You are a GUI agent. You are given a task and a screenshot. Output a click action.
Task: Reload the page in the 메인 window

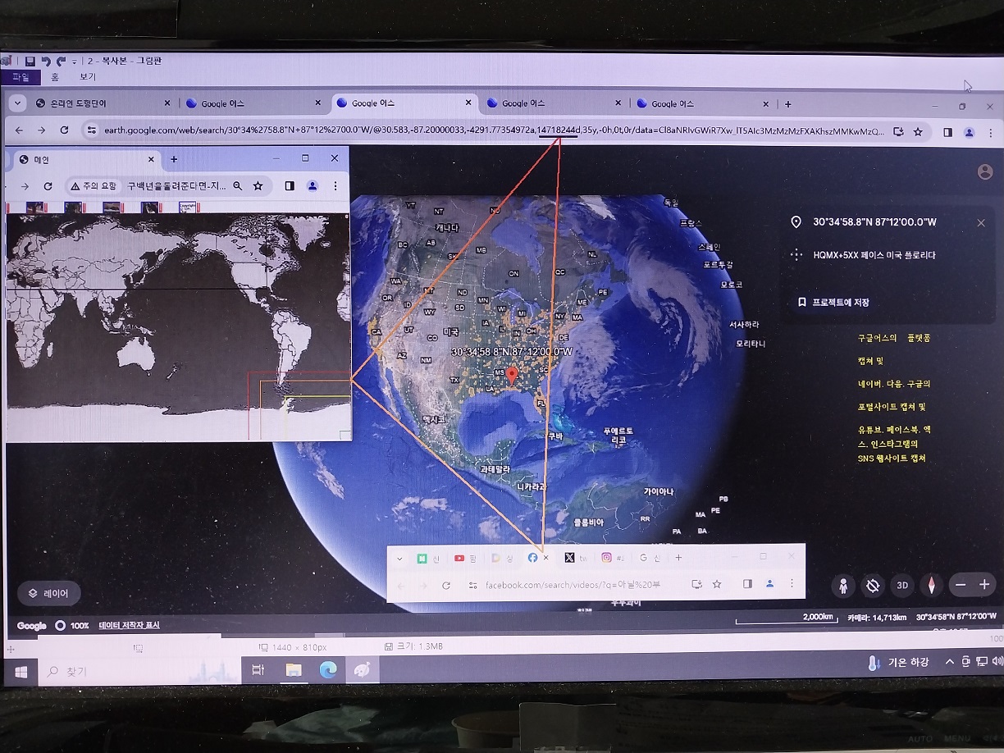click(x=48, y=186)
